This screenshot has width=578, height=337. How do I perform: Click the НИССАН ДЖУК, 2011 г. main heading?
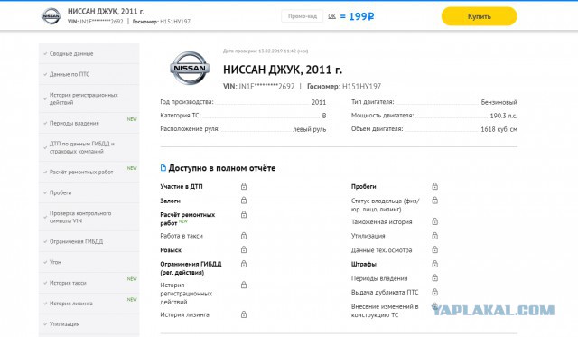click(283, 70)
